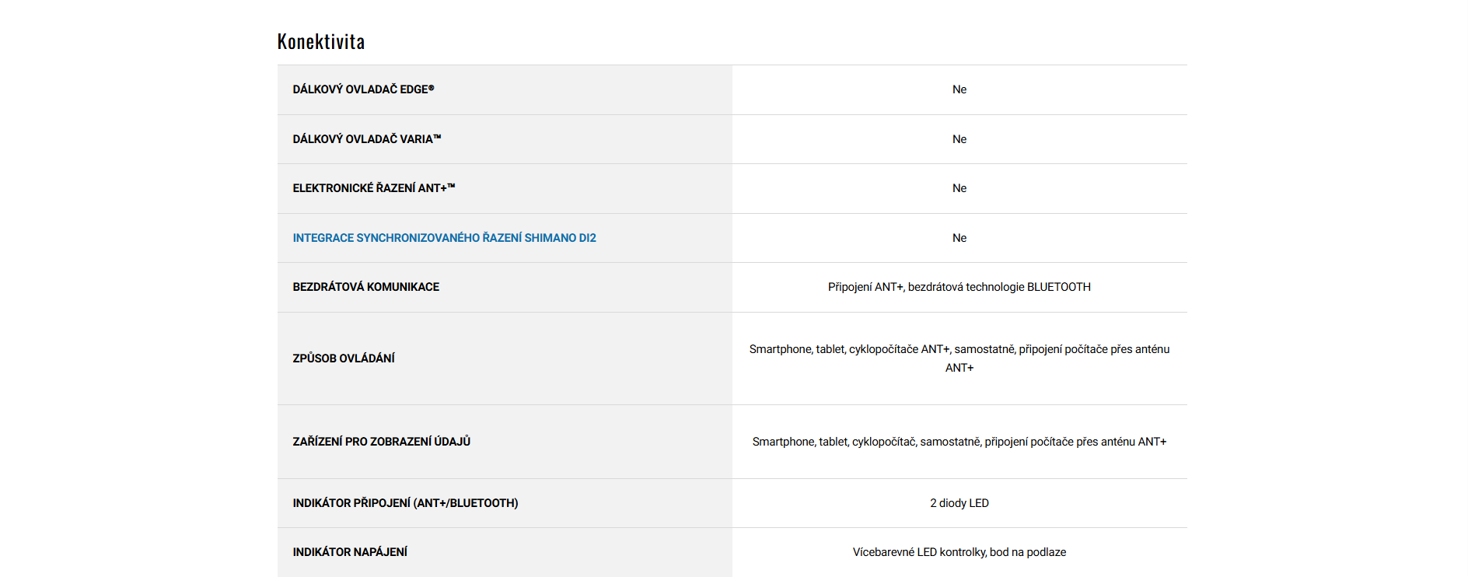1468x577 pixels.
Task: Click the Ne value for Dálkový ovladač Edge
Action: coord(959,89)
